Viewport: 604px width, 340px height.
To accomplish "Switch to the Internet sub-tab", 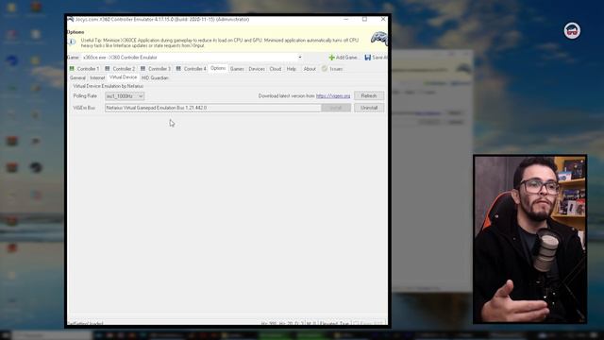I will coord(97,77).
